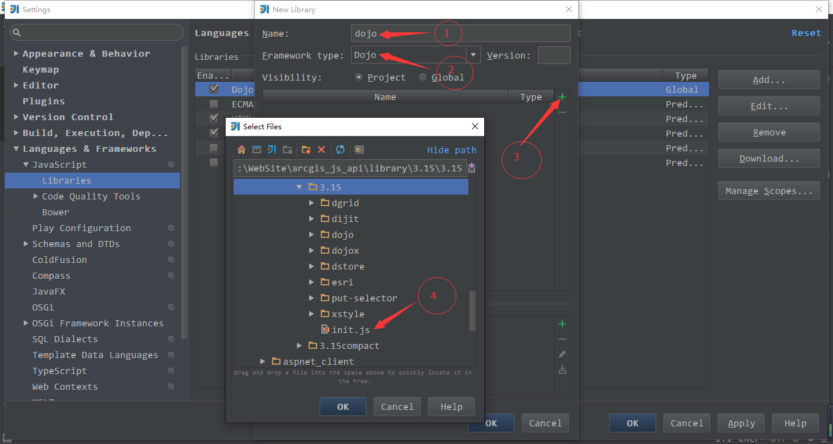Open TypeScript settings
This screenshot has width=833, height=444.
pyautogui.click(x=59, y=371)
